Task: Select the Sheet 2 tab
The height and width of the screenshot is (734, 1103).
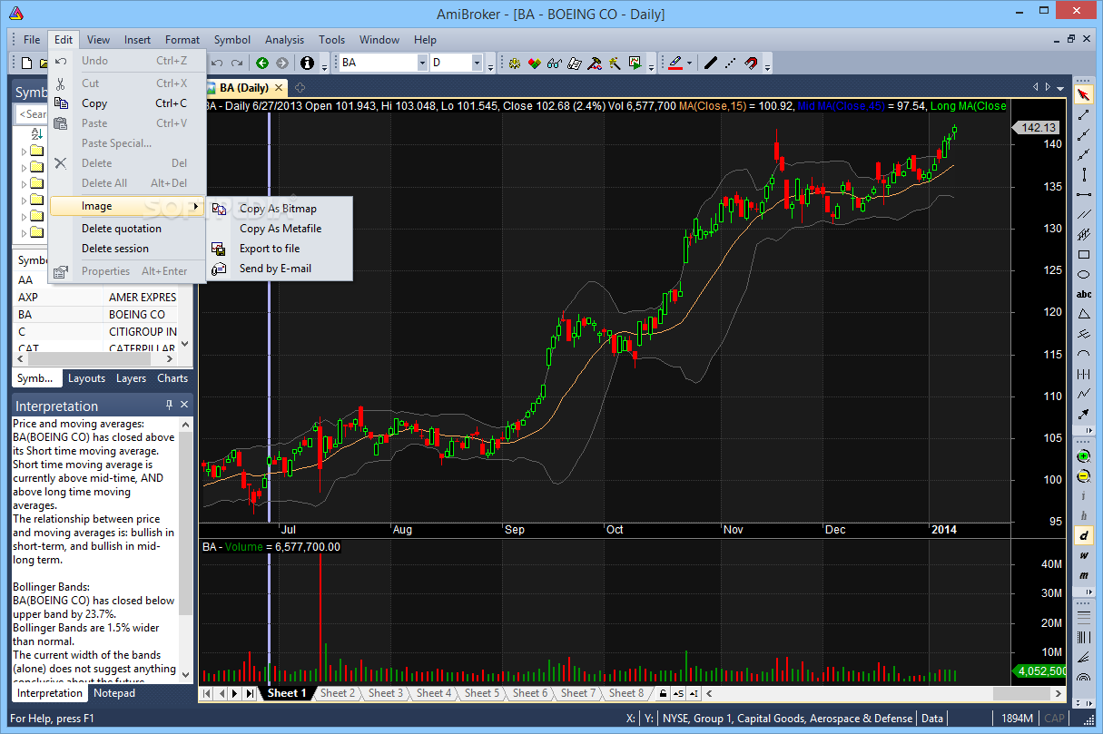Action: coord(337,693)
